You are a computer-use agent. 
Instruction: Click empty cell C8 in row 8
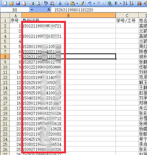(x=127, y=57)
